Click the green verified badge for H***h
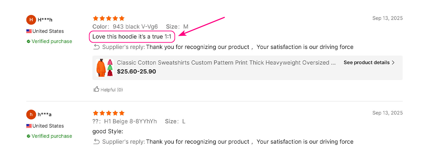Viewport: 431px width, 161px height. coord(28,42)
